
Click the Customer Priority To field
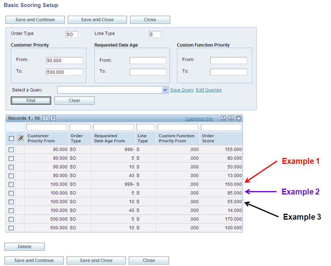(x=65, y=72)
